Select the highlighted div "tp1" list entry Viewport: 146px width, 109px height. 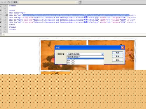tap(85, 58)
